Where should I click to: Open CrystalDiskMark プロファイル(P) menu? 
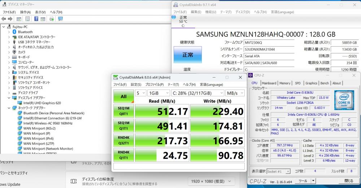[155, 84]
